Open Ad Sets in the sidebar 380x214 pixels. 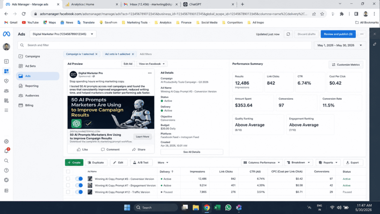(37, 66)
